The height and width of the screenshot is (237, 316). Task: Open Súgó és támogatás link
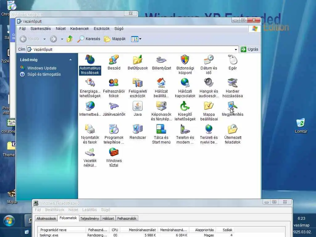[x=44, y=74]
